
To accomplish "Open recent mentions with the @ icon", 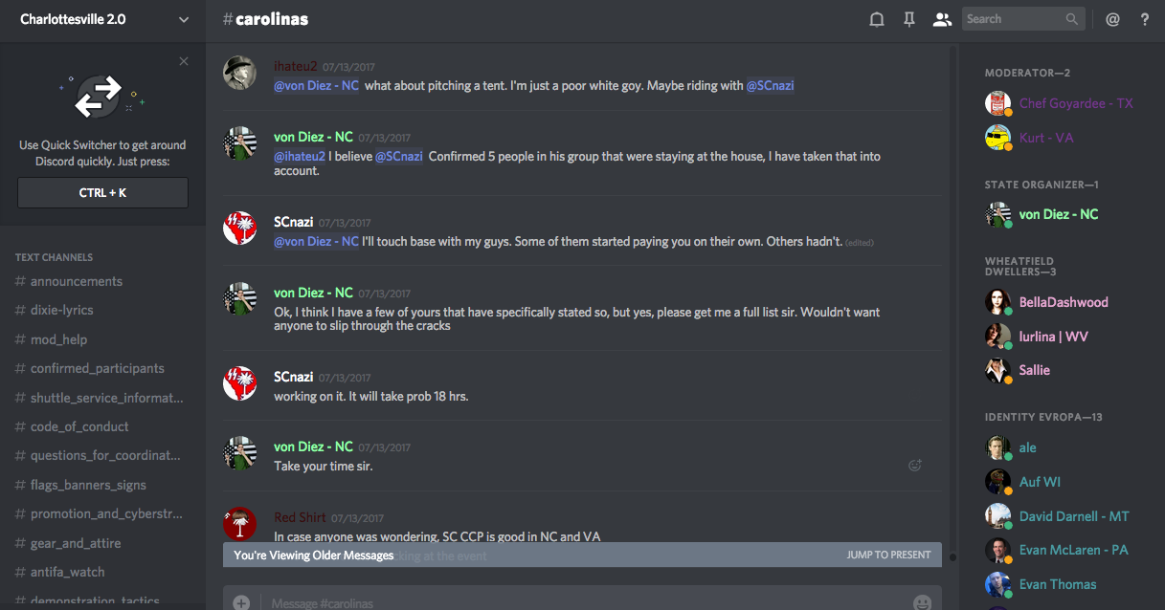I will (1112, 19).
